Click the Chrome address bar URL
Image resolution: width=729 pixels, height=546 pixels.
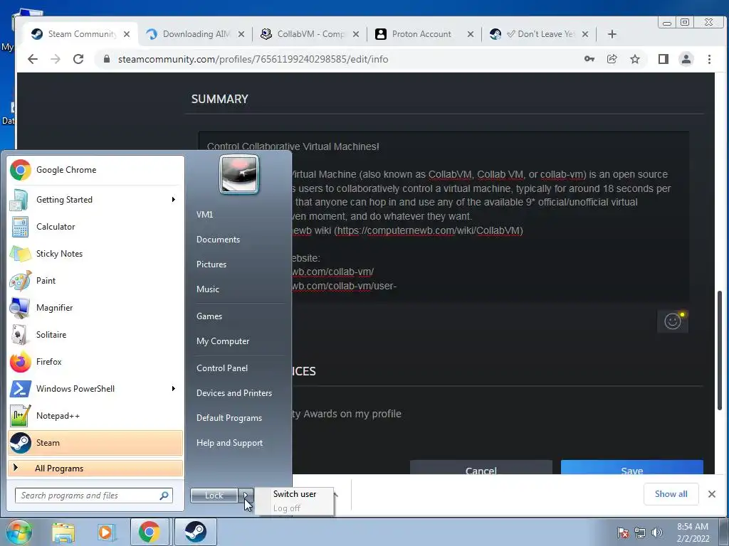click(x=253, y=60)
